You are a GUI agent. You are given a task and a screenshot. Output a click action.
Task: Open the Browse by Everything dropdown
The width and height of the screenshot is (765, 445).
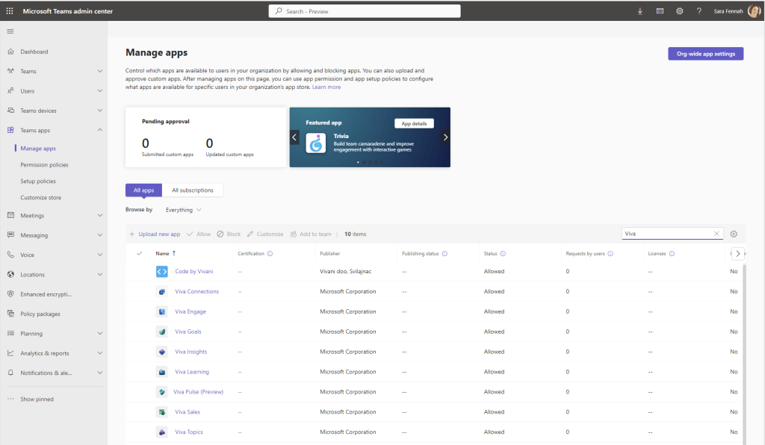[x=183, y=210]
